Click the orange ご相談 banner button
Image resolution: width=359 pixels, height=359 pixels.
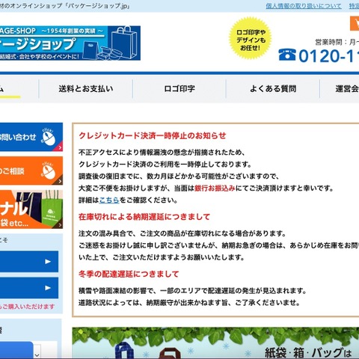click(x=31, y=171)
